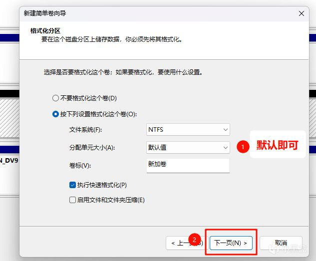The image size is (316, 261).
Task: Toggle the 执行快速格式化 checkbox
Action: (x=72, y=185)
